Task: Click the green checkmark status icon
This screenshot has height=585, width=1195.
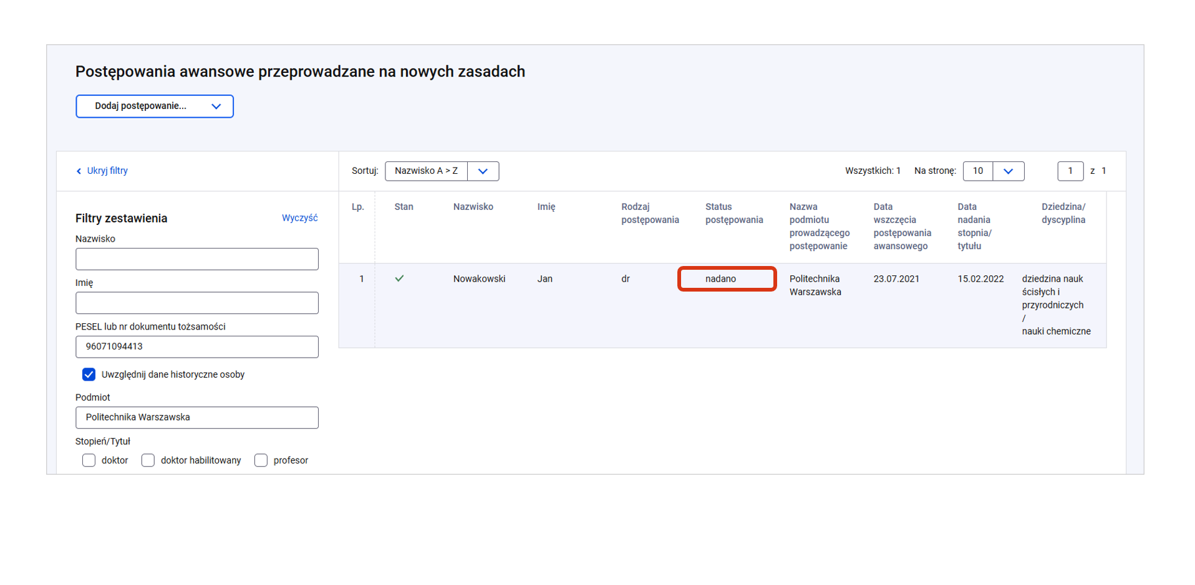Action: pos(399,278)
